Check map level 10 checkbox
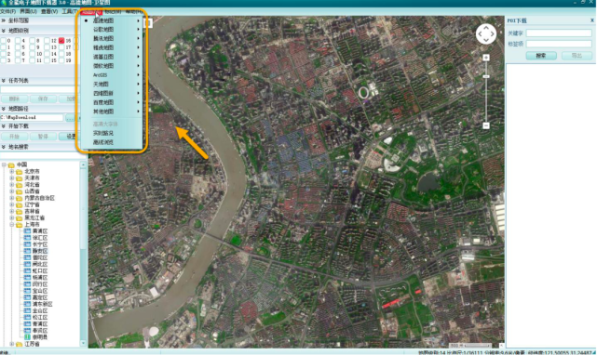 point(32,54)
